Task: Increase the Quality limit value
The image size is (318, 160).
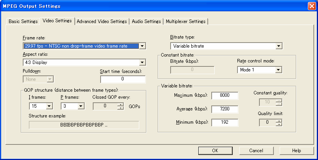Action: pos(278,121)
